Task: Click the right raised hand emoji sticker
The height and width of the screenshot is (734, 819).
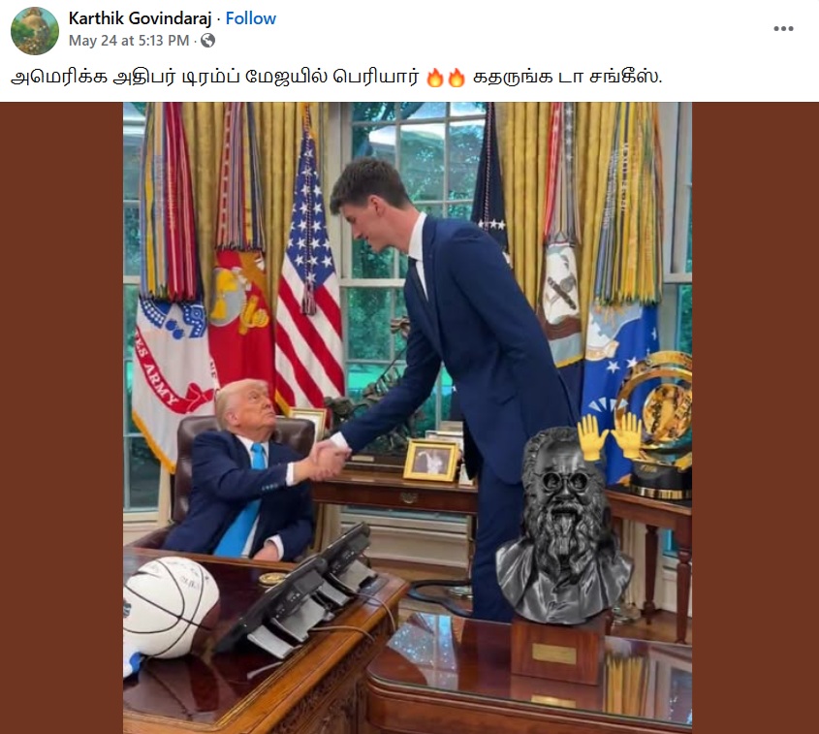Action: 626,435
